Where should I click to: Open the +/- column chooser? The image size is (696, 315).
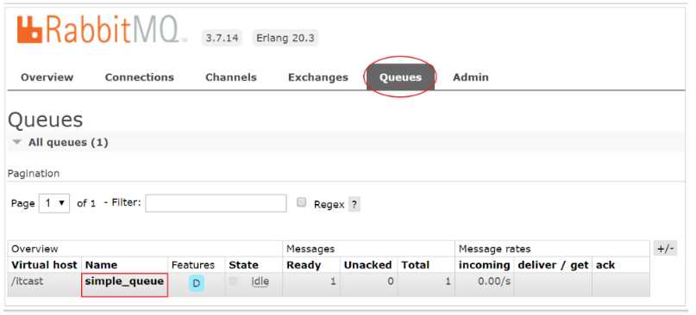(665, 249)
